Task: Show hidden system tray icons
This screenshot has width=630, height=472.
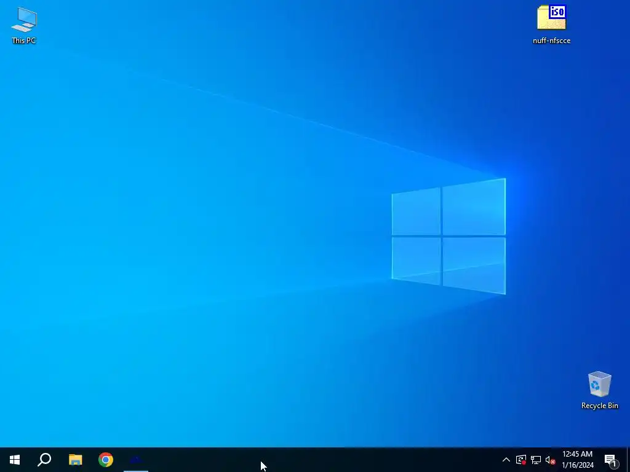Action: click(506, 460)
